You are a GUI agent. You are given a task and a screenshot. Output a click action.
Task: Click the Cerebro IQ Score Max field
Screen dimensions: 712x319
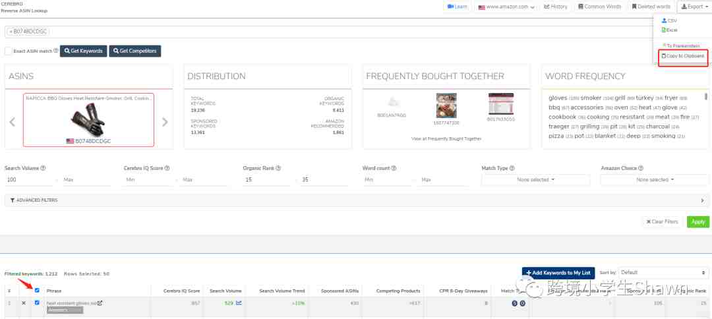(205, 180)
